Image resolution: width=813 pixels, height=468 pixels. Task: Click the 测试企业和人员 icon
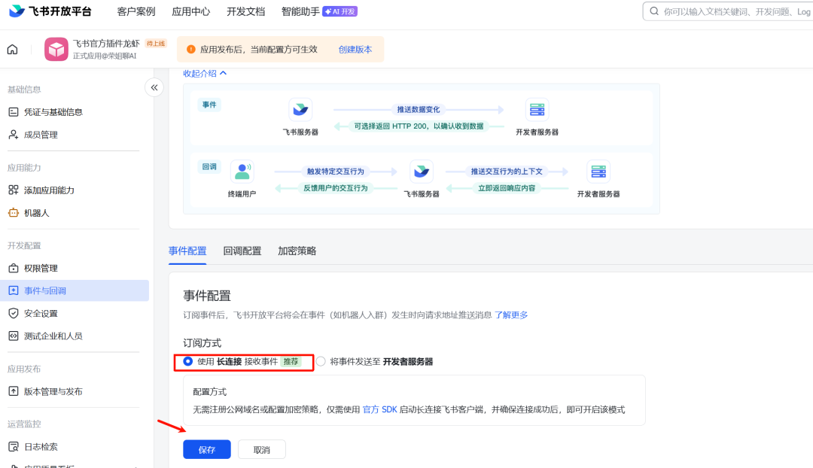(14, 336)
